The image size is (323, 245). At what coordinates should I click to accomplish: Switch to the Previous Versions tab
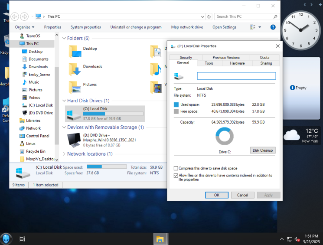click(226, 58)
